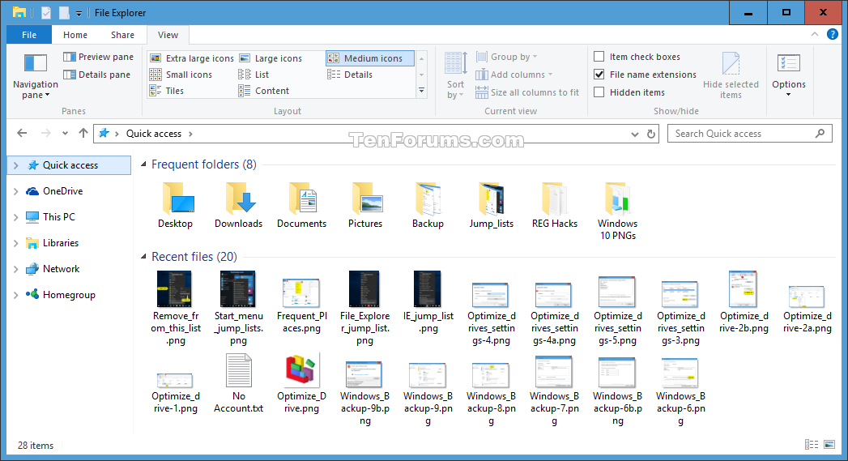Open the Customize Quick Access Toolbar dropdown
The height and width of the screenshot is (461, 848).
point(79,13)
